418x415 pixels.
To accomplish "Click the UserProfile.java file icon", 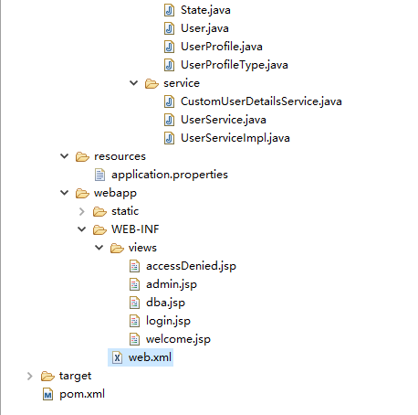I will point(169,47).
